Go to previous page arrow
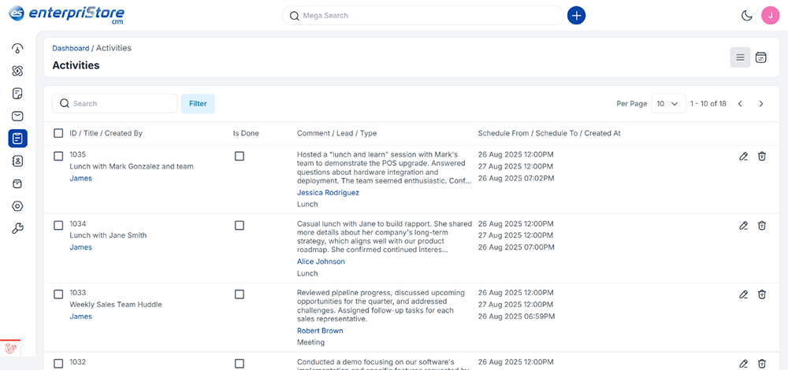Viewport: 788px width, 370px height. click(740, 103)
